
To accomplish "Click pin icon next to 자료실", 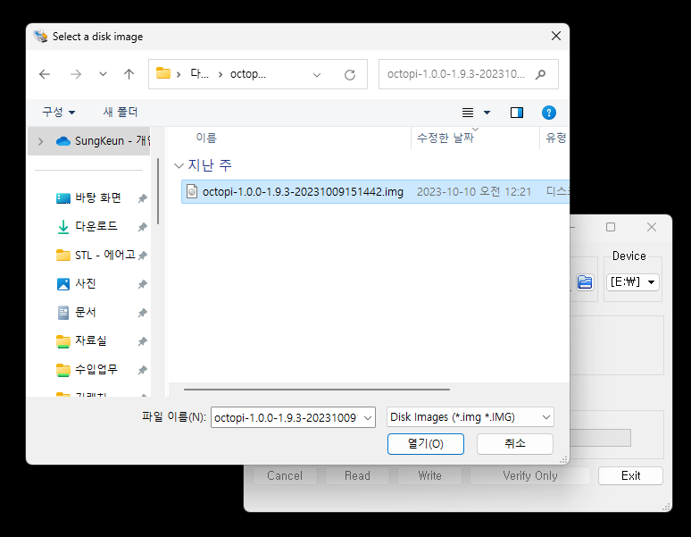I will pos(142,341).
